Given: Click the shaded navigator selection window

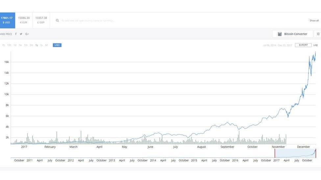Looking at the screenshot, I should (x=295, y=153).
